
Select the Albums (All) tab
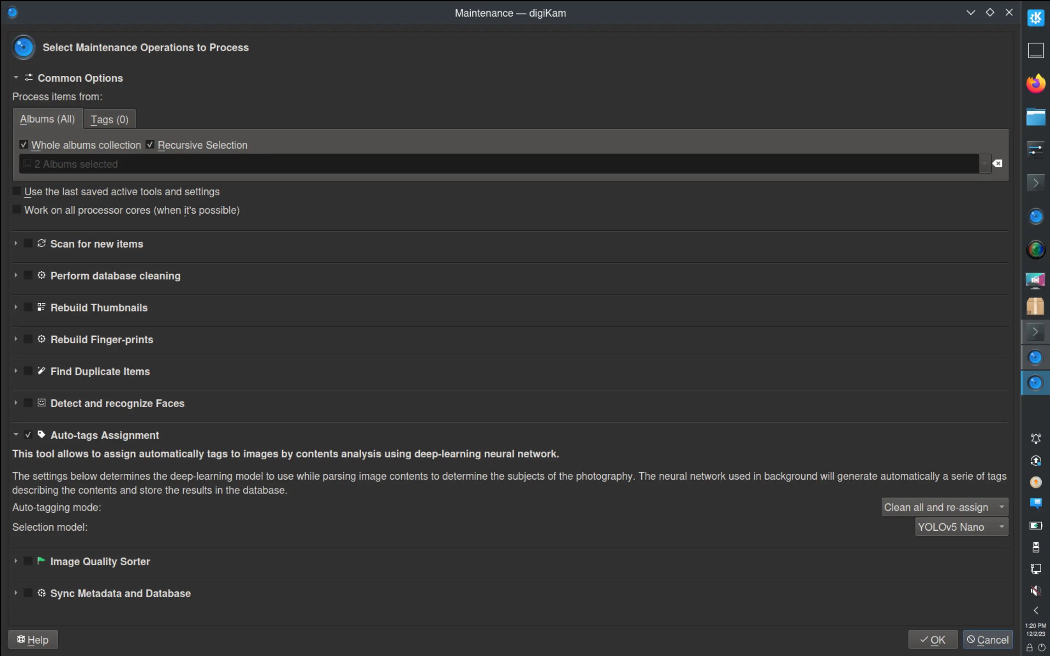point(47,119)
